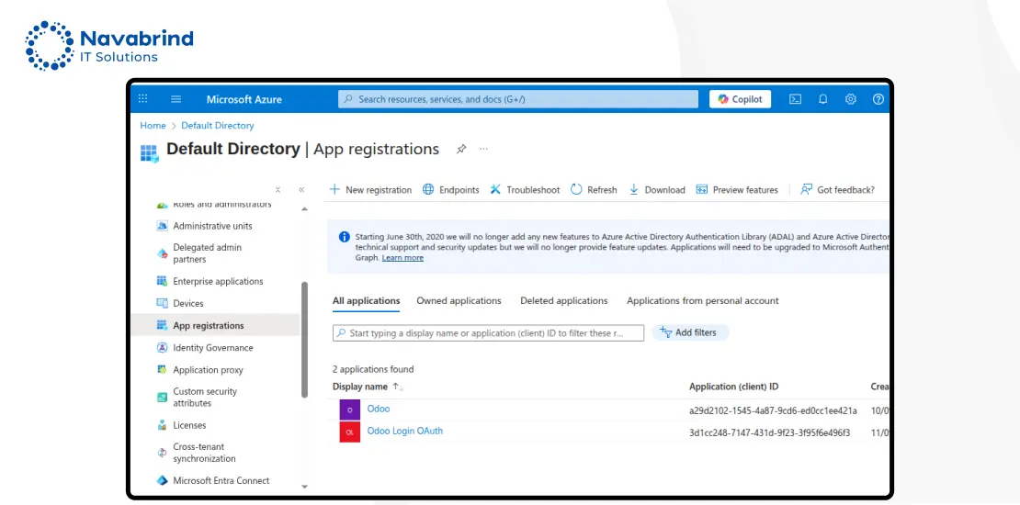
Task: Focus the application name filter field
Action: click(x=488, y=333)
